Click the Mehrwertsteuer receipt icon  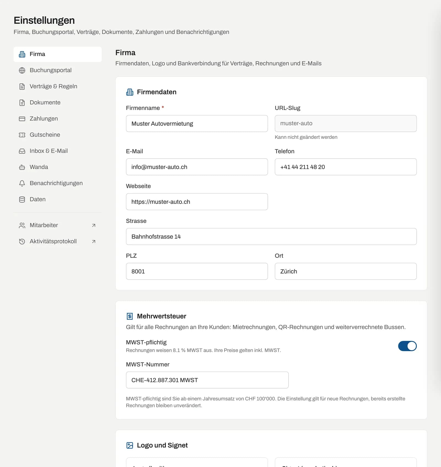click(130, 316)
